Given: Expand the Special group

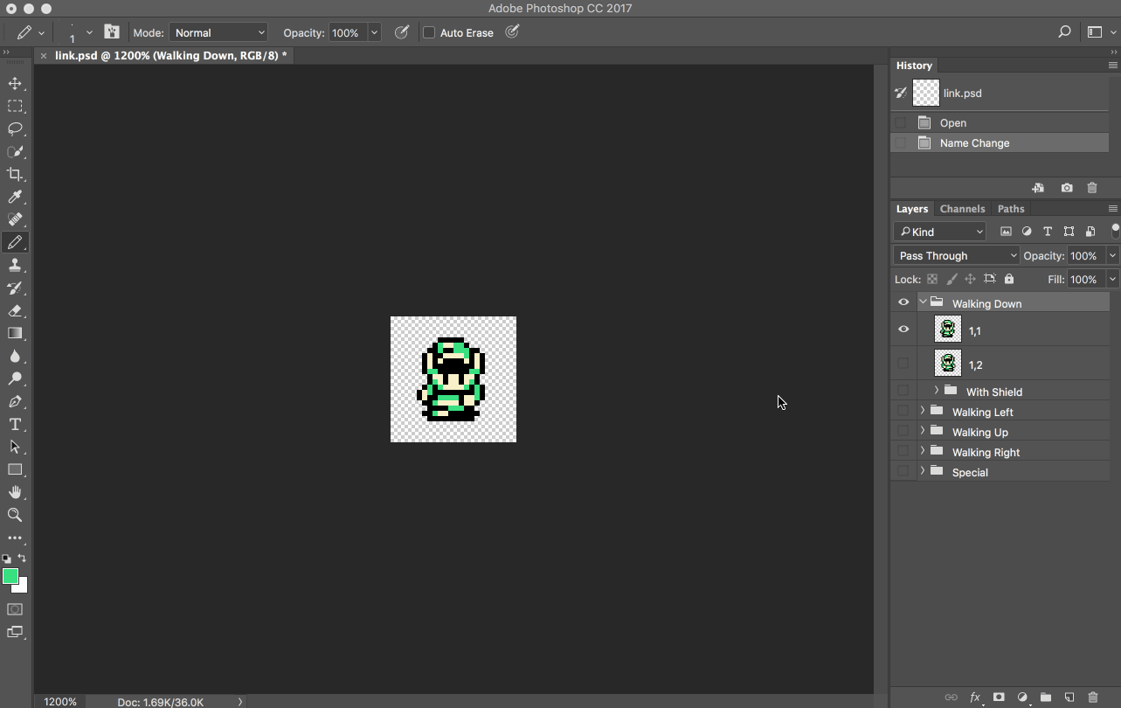Looking at the screenshot, I should 923,471.
